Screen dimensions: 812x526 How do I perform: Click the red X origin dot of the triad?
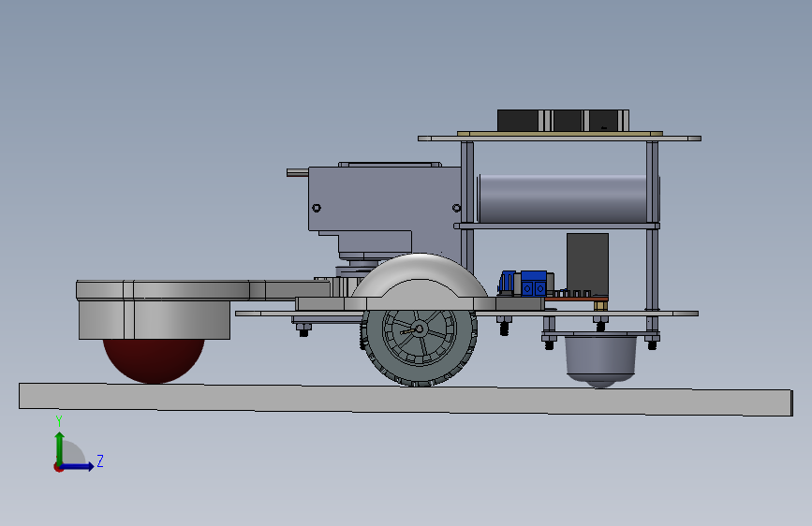pyautogui.click(x=58, y=467)
